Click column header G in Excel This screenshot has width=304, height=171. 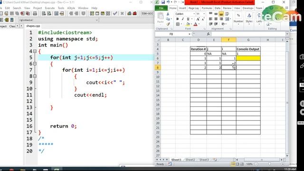[248, 40]
